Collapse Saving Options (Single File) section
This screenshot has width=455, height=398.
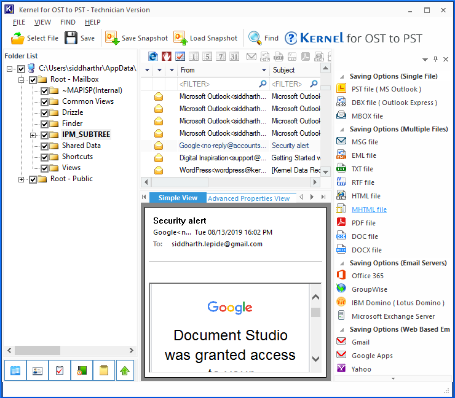(x=342, y=77)
